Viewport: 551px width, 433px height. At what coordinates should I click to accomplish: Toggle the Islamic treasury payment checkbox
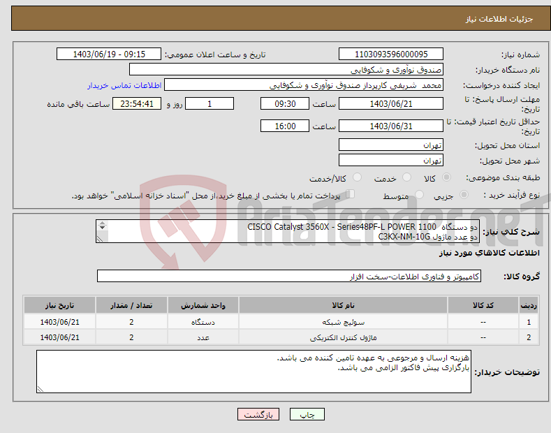click(x=350, y=194)
